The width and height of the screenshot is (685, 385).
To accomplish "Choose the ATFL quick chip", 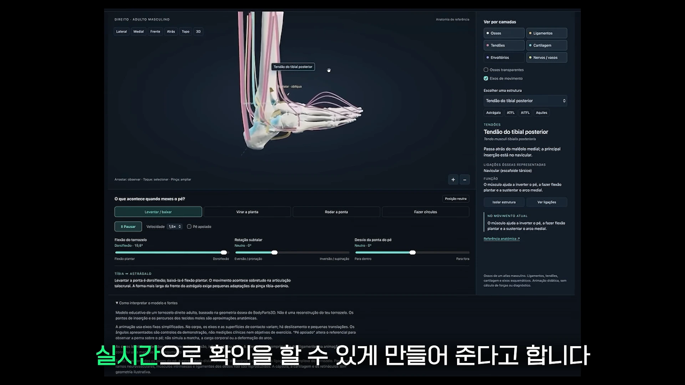I will (x=511, y=113).
